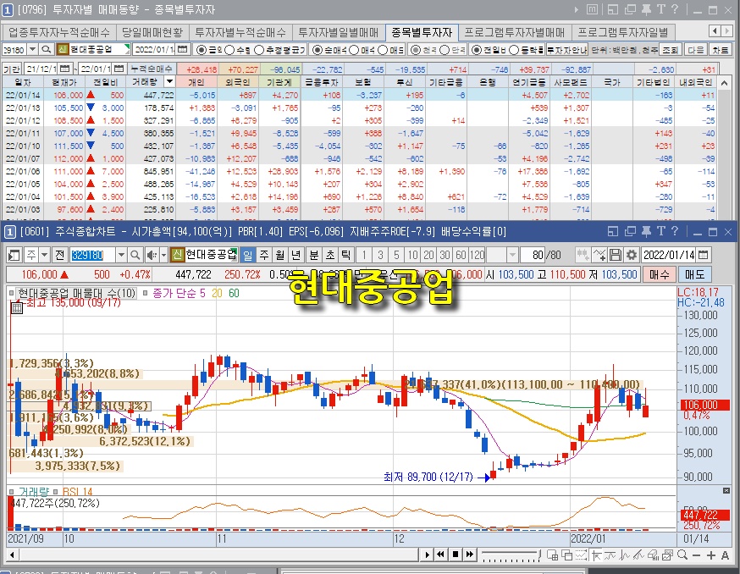Viewport: 740px width, 574px height.
Task: Select the 전일비 radio button
Action: pyautogui.click(x=477, y=50)
